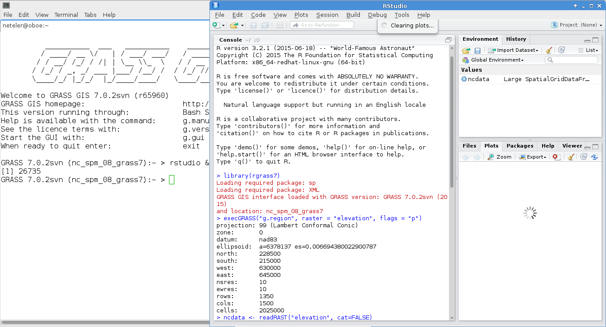This screenshot has width=606, height=327.
Task: Open the Packages tab
Action: [x=520, y=146]
